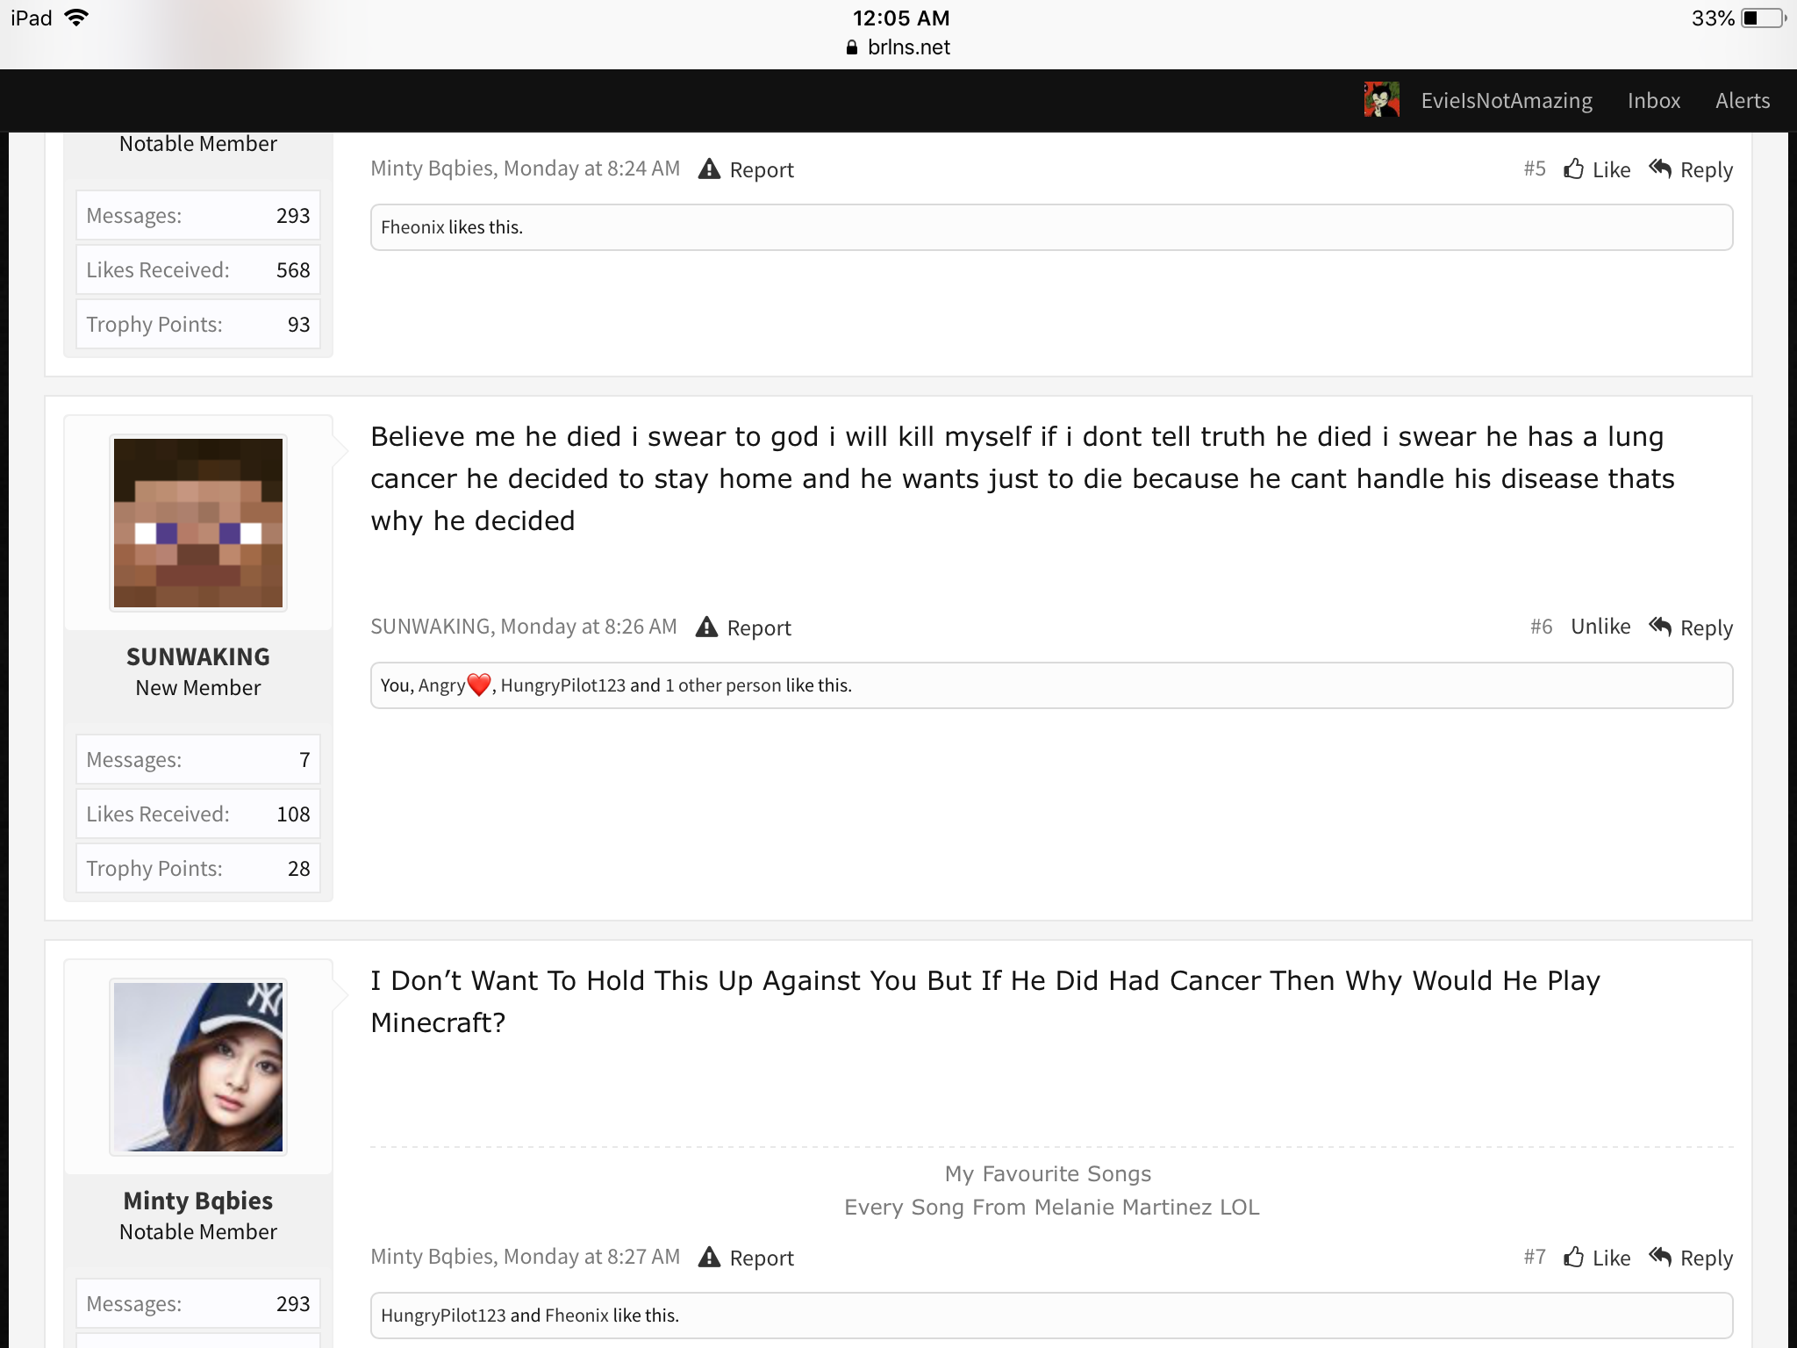Viewport: 1797px width, 1348px height.
Task: Click the Reply arrow icon on post #5
Action: [x=1660, y=168]
